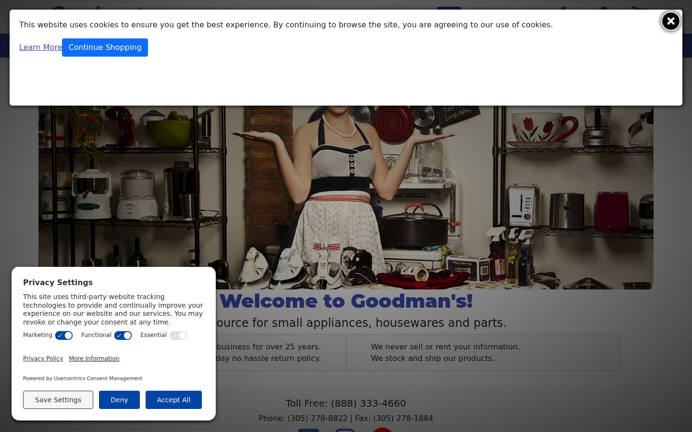692x432 pixels.
Task: Click the 'This website uses cookies' message
Action: click(x=286, y=24)
